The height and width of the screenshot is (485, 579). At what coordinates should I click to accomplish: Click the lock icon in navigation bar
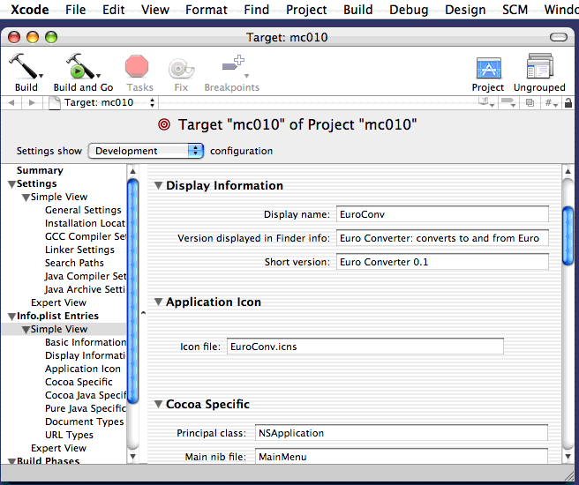click(567, 102)
